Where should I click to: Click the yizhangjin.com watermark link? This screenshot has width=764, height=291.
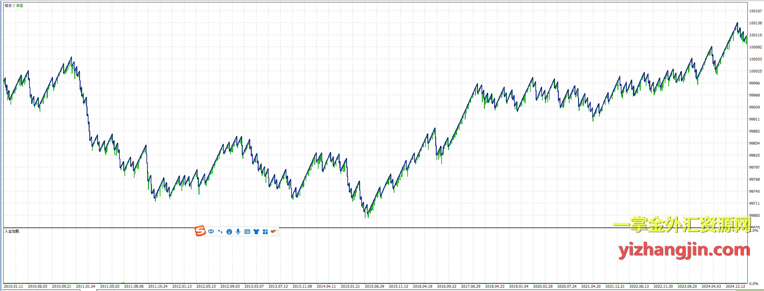[684, 250]
